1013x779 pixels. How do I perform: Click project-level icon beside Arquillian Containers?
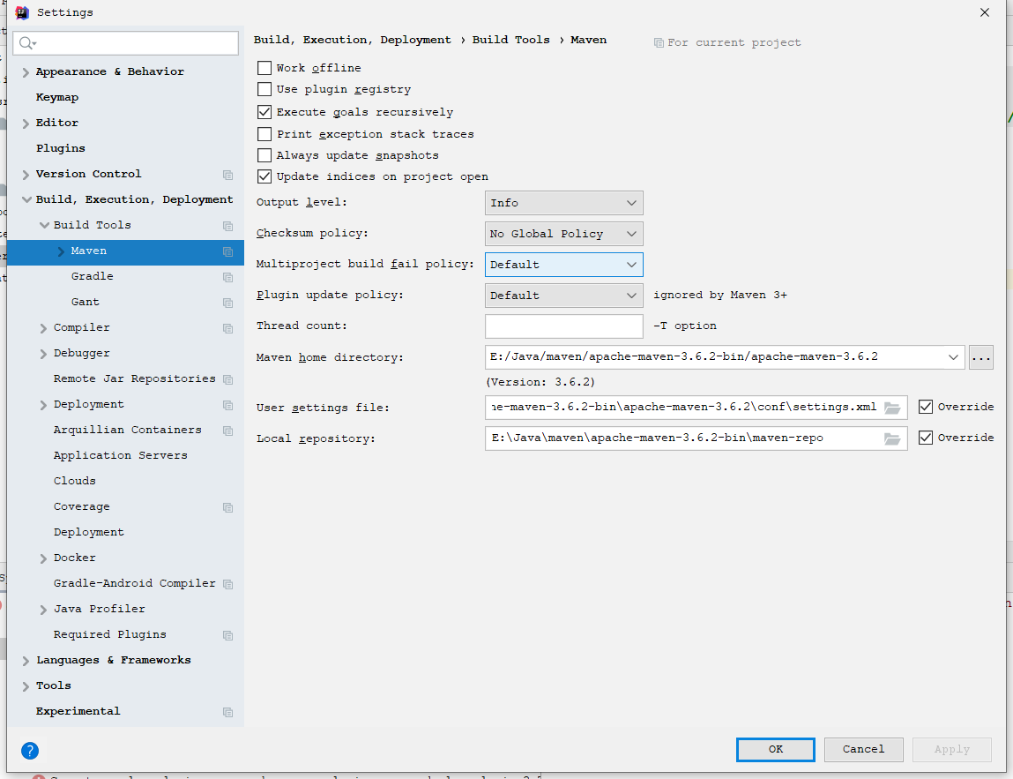tap(228, 431)
